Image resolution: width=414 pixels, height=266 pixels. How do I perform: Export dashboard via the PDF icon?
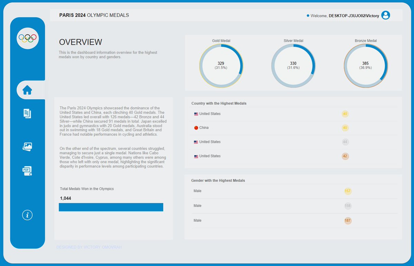(x=27, y=170)
